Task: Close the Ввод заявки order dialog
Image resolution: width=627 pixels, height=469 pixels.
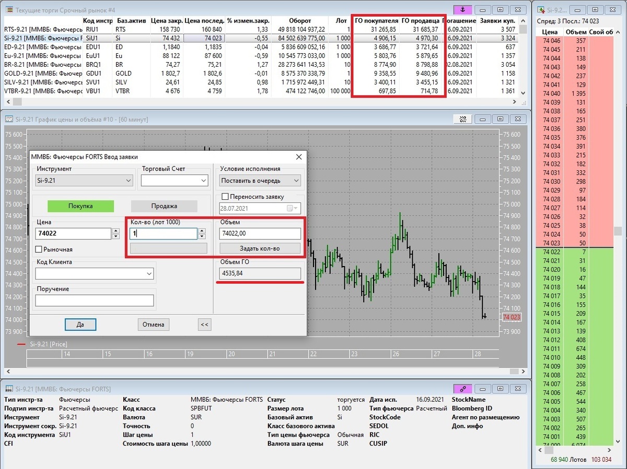Action: [299, 157]
